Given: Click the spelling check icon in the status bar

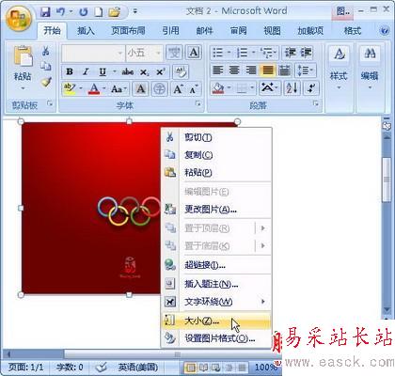Looking at the screenshot, I should (102, 367).
